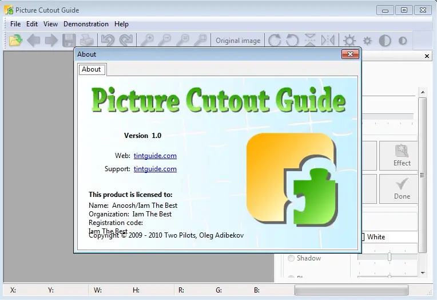Click the Fit to window zoom icon
Image resolution: width=437 pixels, height=300 pixels.
200,40
